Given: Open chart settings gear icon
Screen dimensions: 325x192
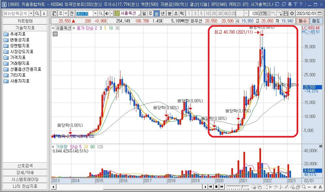Looking at the screenshot, I should click(x=292, y=14).
